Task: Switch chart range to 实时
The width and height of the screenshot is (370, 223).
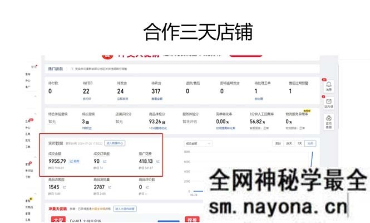Action: 278,143
